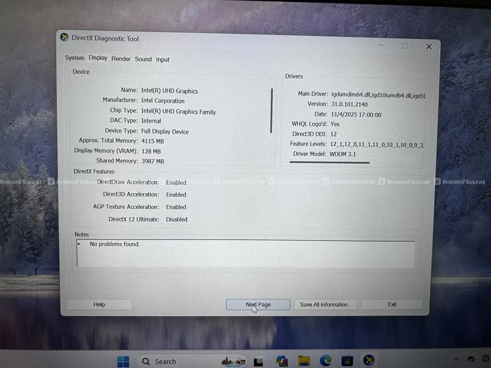The image size is (491, 368).
Task: Select the Display tab
Action: pos(98,58)
